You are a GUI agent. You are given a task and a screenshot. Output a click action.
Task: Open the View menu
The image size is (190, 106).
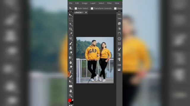coord(117,3)
